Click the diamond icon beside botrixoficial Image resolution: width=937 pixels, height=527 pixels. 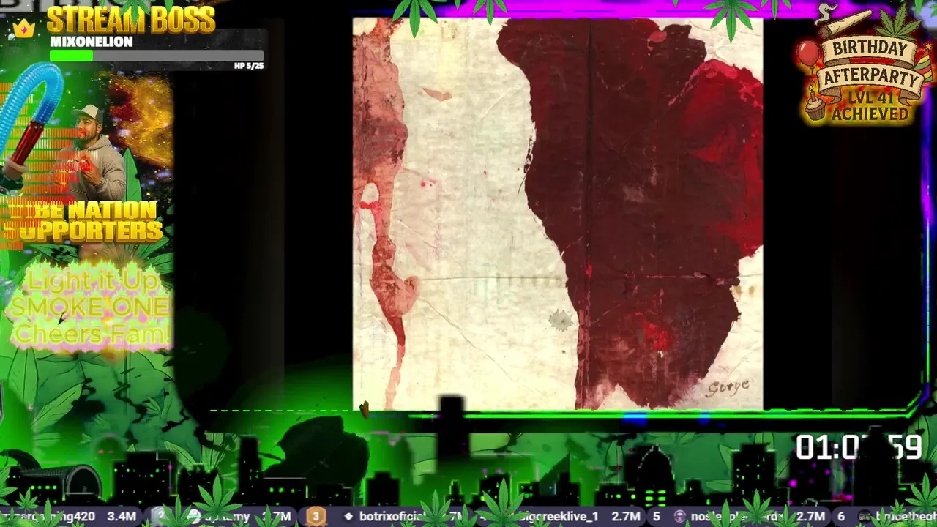pyautogui.click(x=348, y=517)
